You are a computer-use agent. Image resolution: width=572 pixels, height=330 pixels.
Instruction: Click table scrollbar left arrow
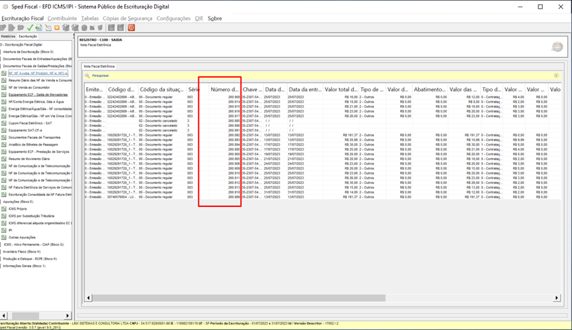(89, 298)
